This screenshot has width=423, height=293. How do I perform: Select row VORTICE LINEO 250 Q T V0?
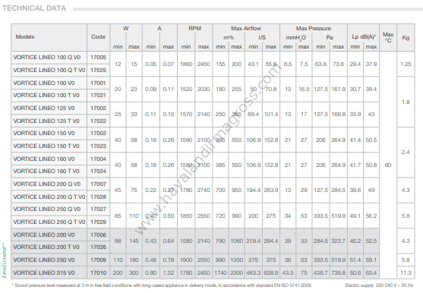[x=49, y=222]
